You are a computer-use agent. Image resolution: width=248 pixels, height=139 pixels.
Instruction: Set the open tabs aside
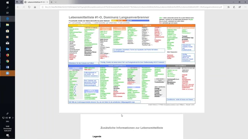click(21, 2)
